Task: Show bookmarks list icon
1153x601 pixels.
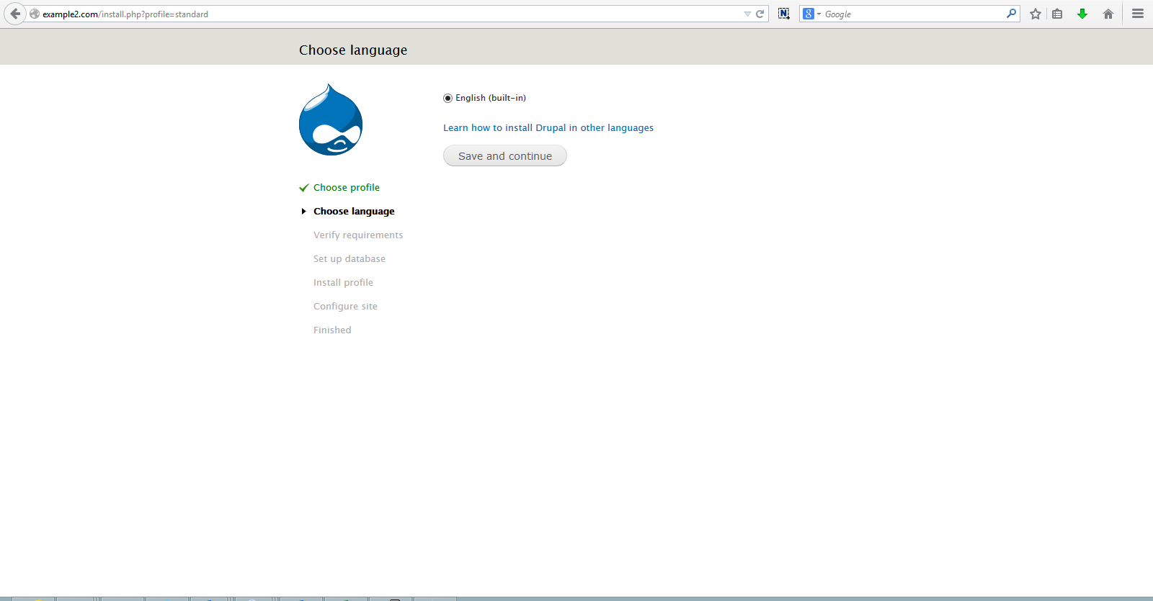Action: click(x=1057, y=14)
